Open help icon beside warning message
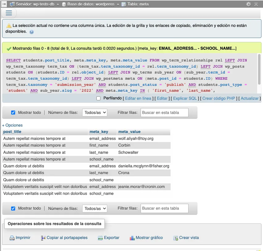The height and width of the screenshot is (251, 263). coord(32,32)
